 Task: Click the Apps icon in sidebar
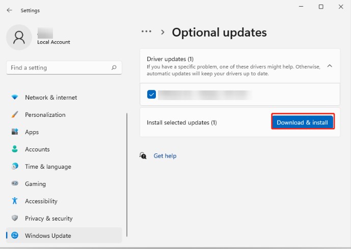point(15,132)
